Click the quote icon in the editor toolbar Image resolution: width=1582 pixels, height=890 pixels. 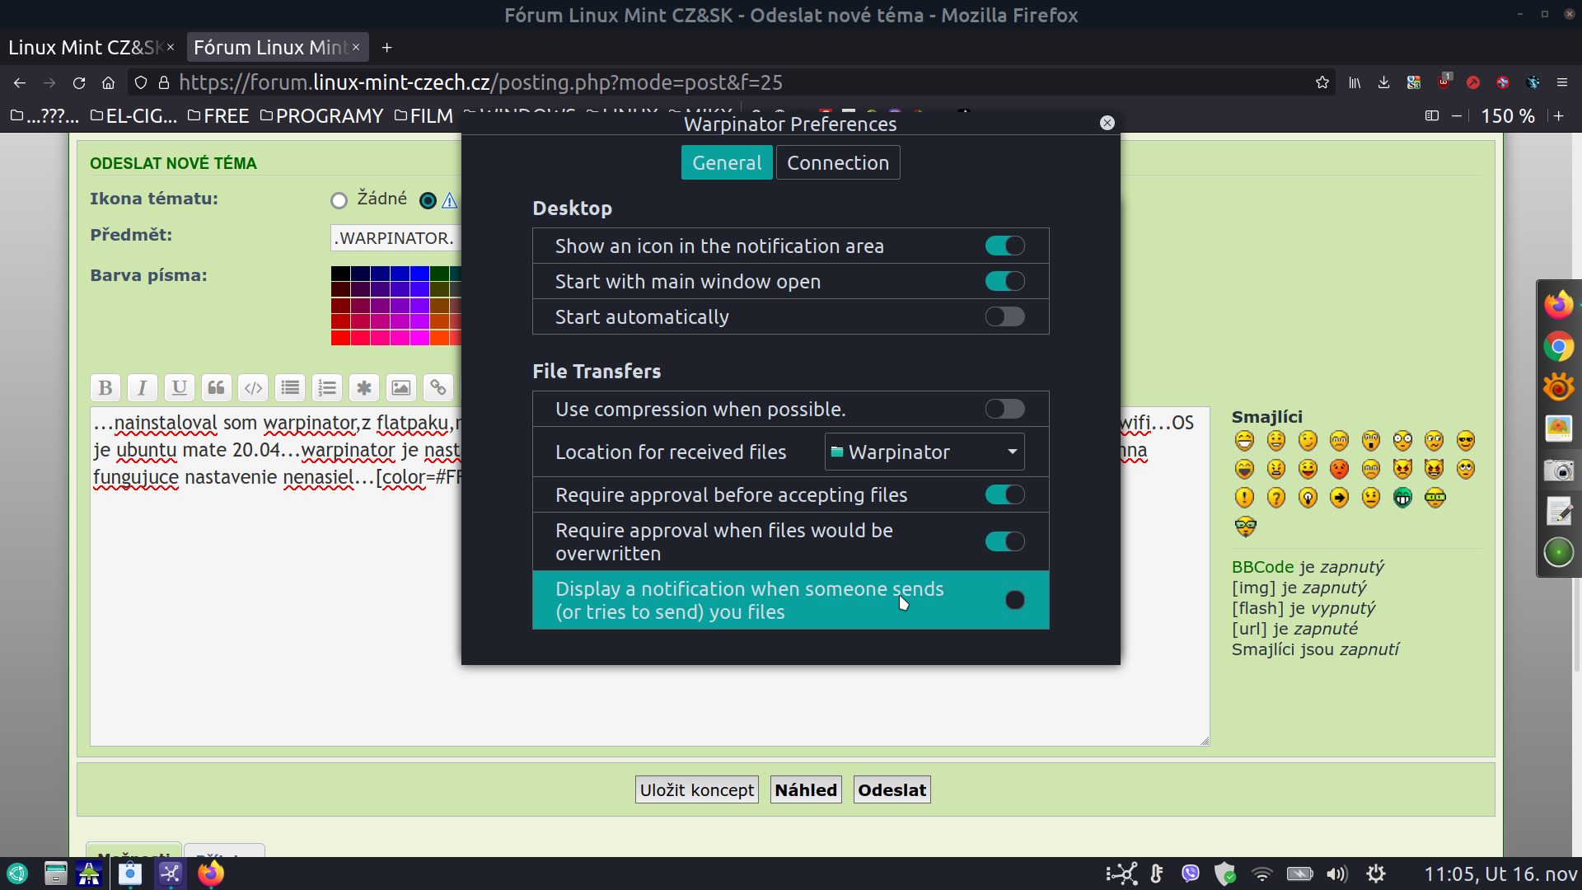[216, 387]
